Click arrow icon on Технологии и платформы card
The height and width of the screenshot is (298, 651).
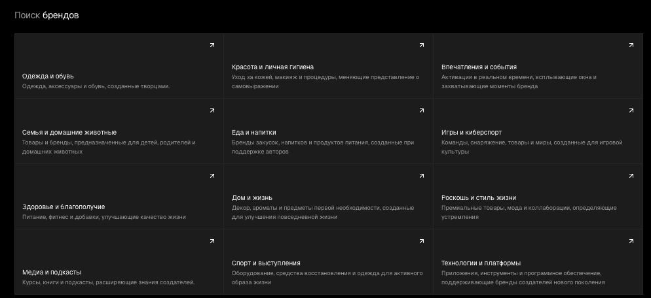tap(631, 241)
